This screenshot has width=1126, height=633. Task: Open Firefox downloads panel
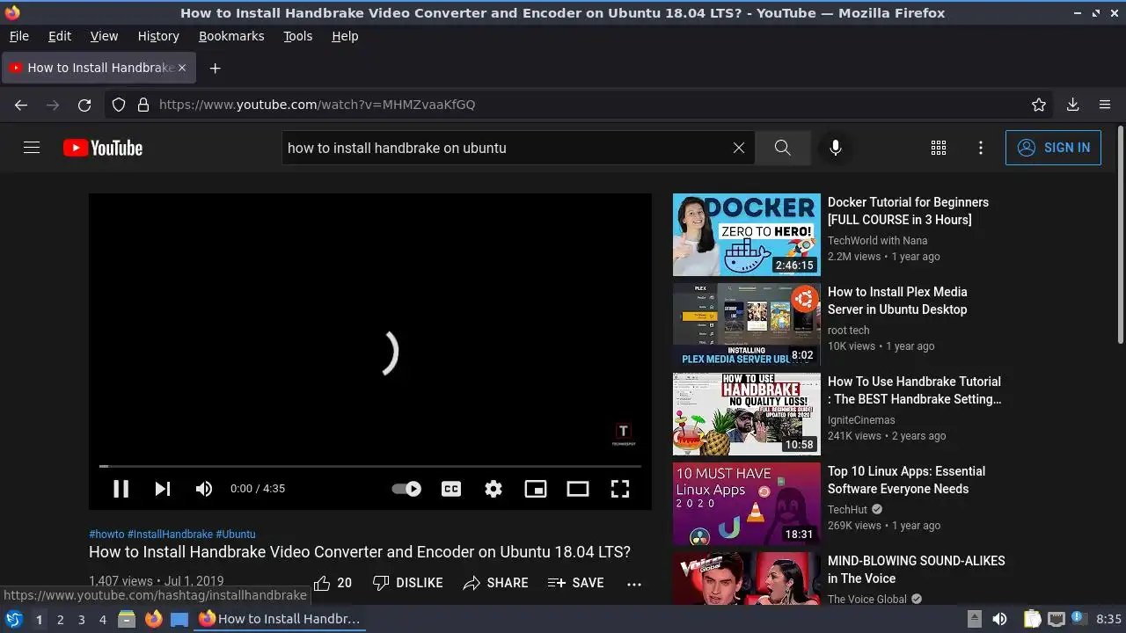pos(1072,105)
